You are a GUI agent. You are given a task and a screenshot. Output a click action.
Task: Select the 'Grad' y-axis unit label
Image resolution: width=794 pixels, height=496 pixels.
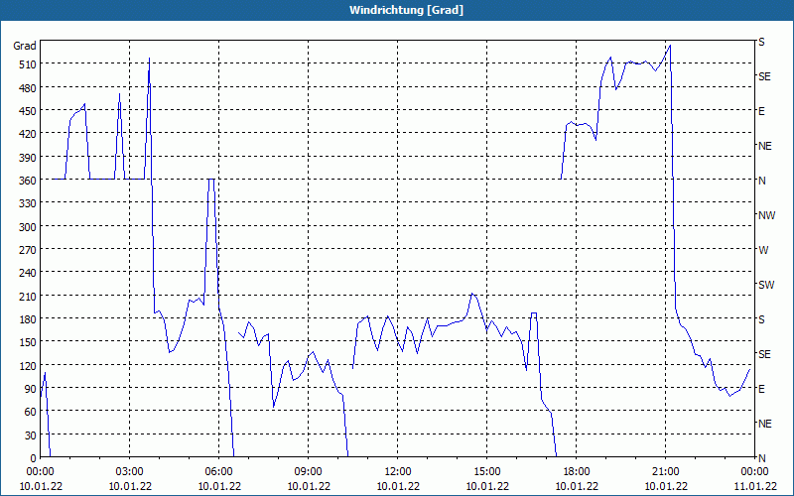tap(25, 46)
